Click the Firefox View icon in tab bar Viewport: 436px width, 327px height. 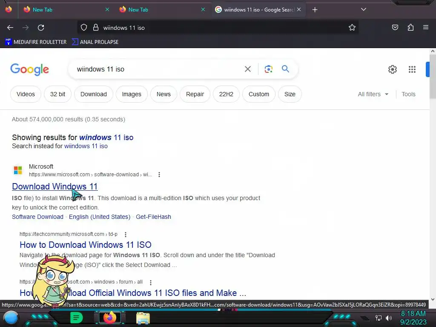[x=9, y=9]
